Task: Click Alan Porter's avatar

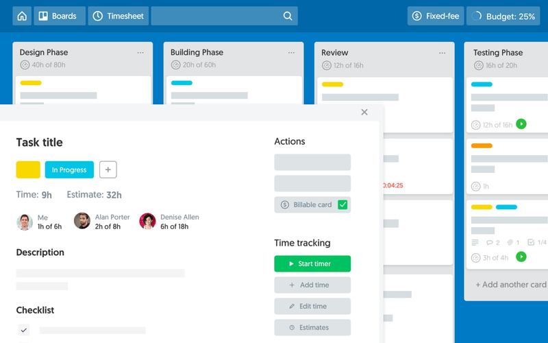Action: [x=82, y=221]
